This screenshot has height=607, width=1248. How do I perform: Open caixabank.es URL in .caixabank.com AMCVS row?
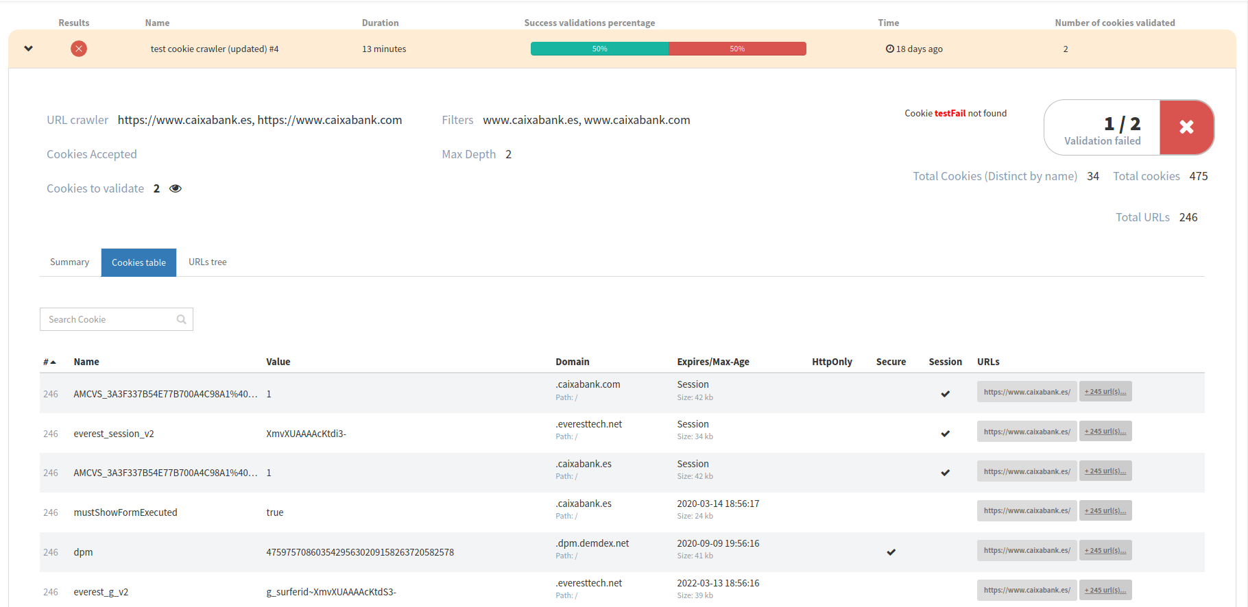pos(1027,392)
